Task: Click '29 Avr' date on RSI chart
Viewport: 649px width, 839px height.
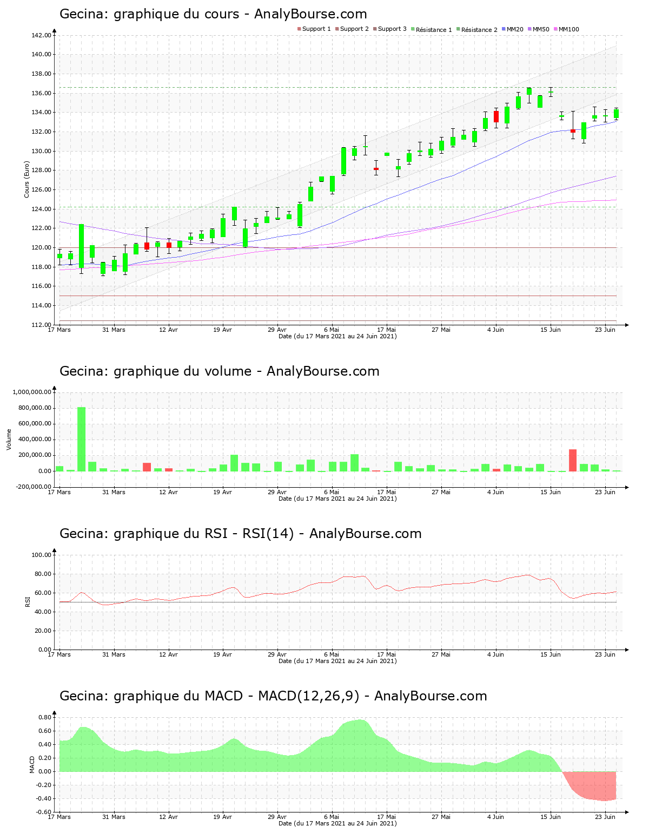Action: point(277,654)
